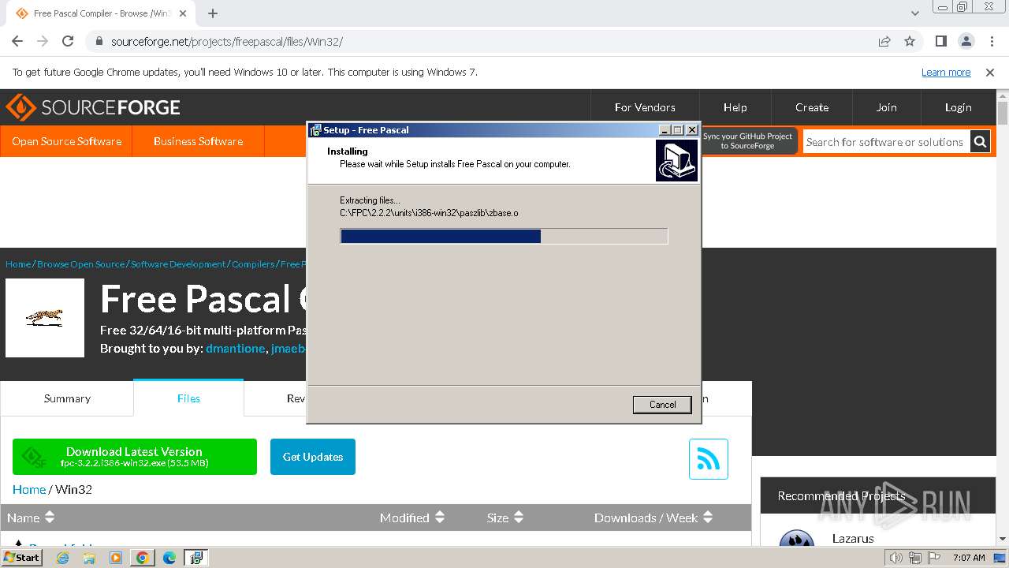Open the Create menu item

pos(812,107)
